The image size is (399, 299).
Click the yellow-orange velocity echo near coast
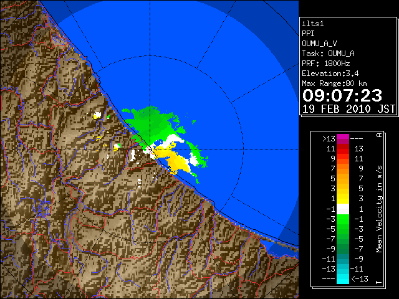pyautogui.click(x=175, y=159)
